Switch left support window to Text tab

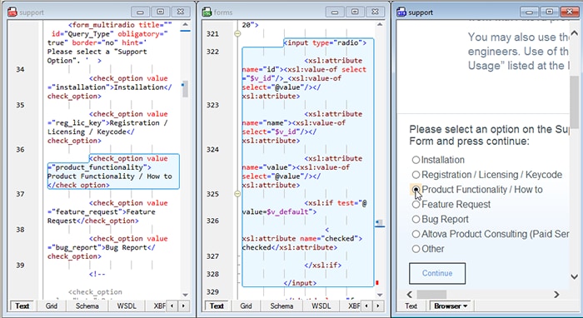[22, 306]
